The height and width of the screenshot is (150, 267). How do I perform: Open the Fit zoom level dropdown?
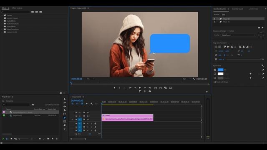coord(90,79)
